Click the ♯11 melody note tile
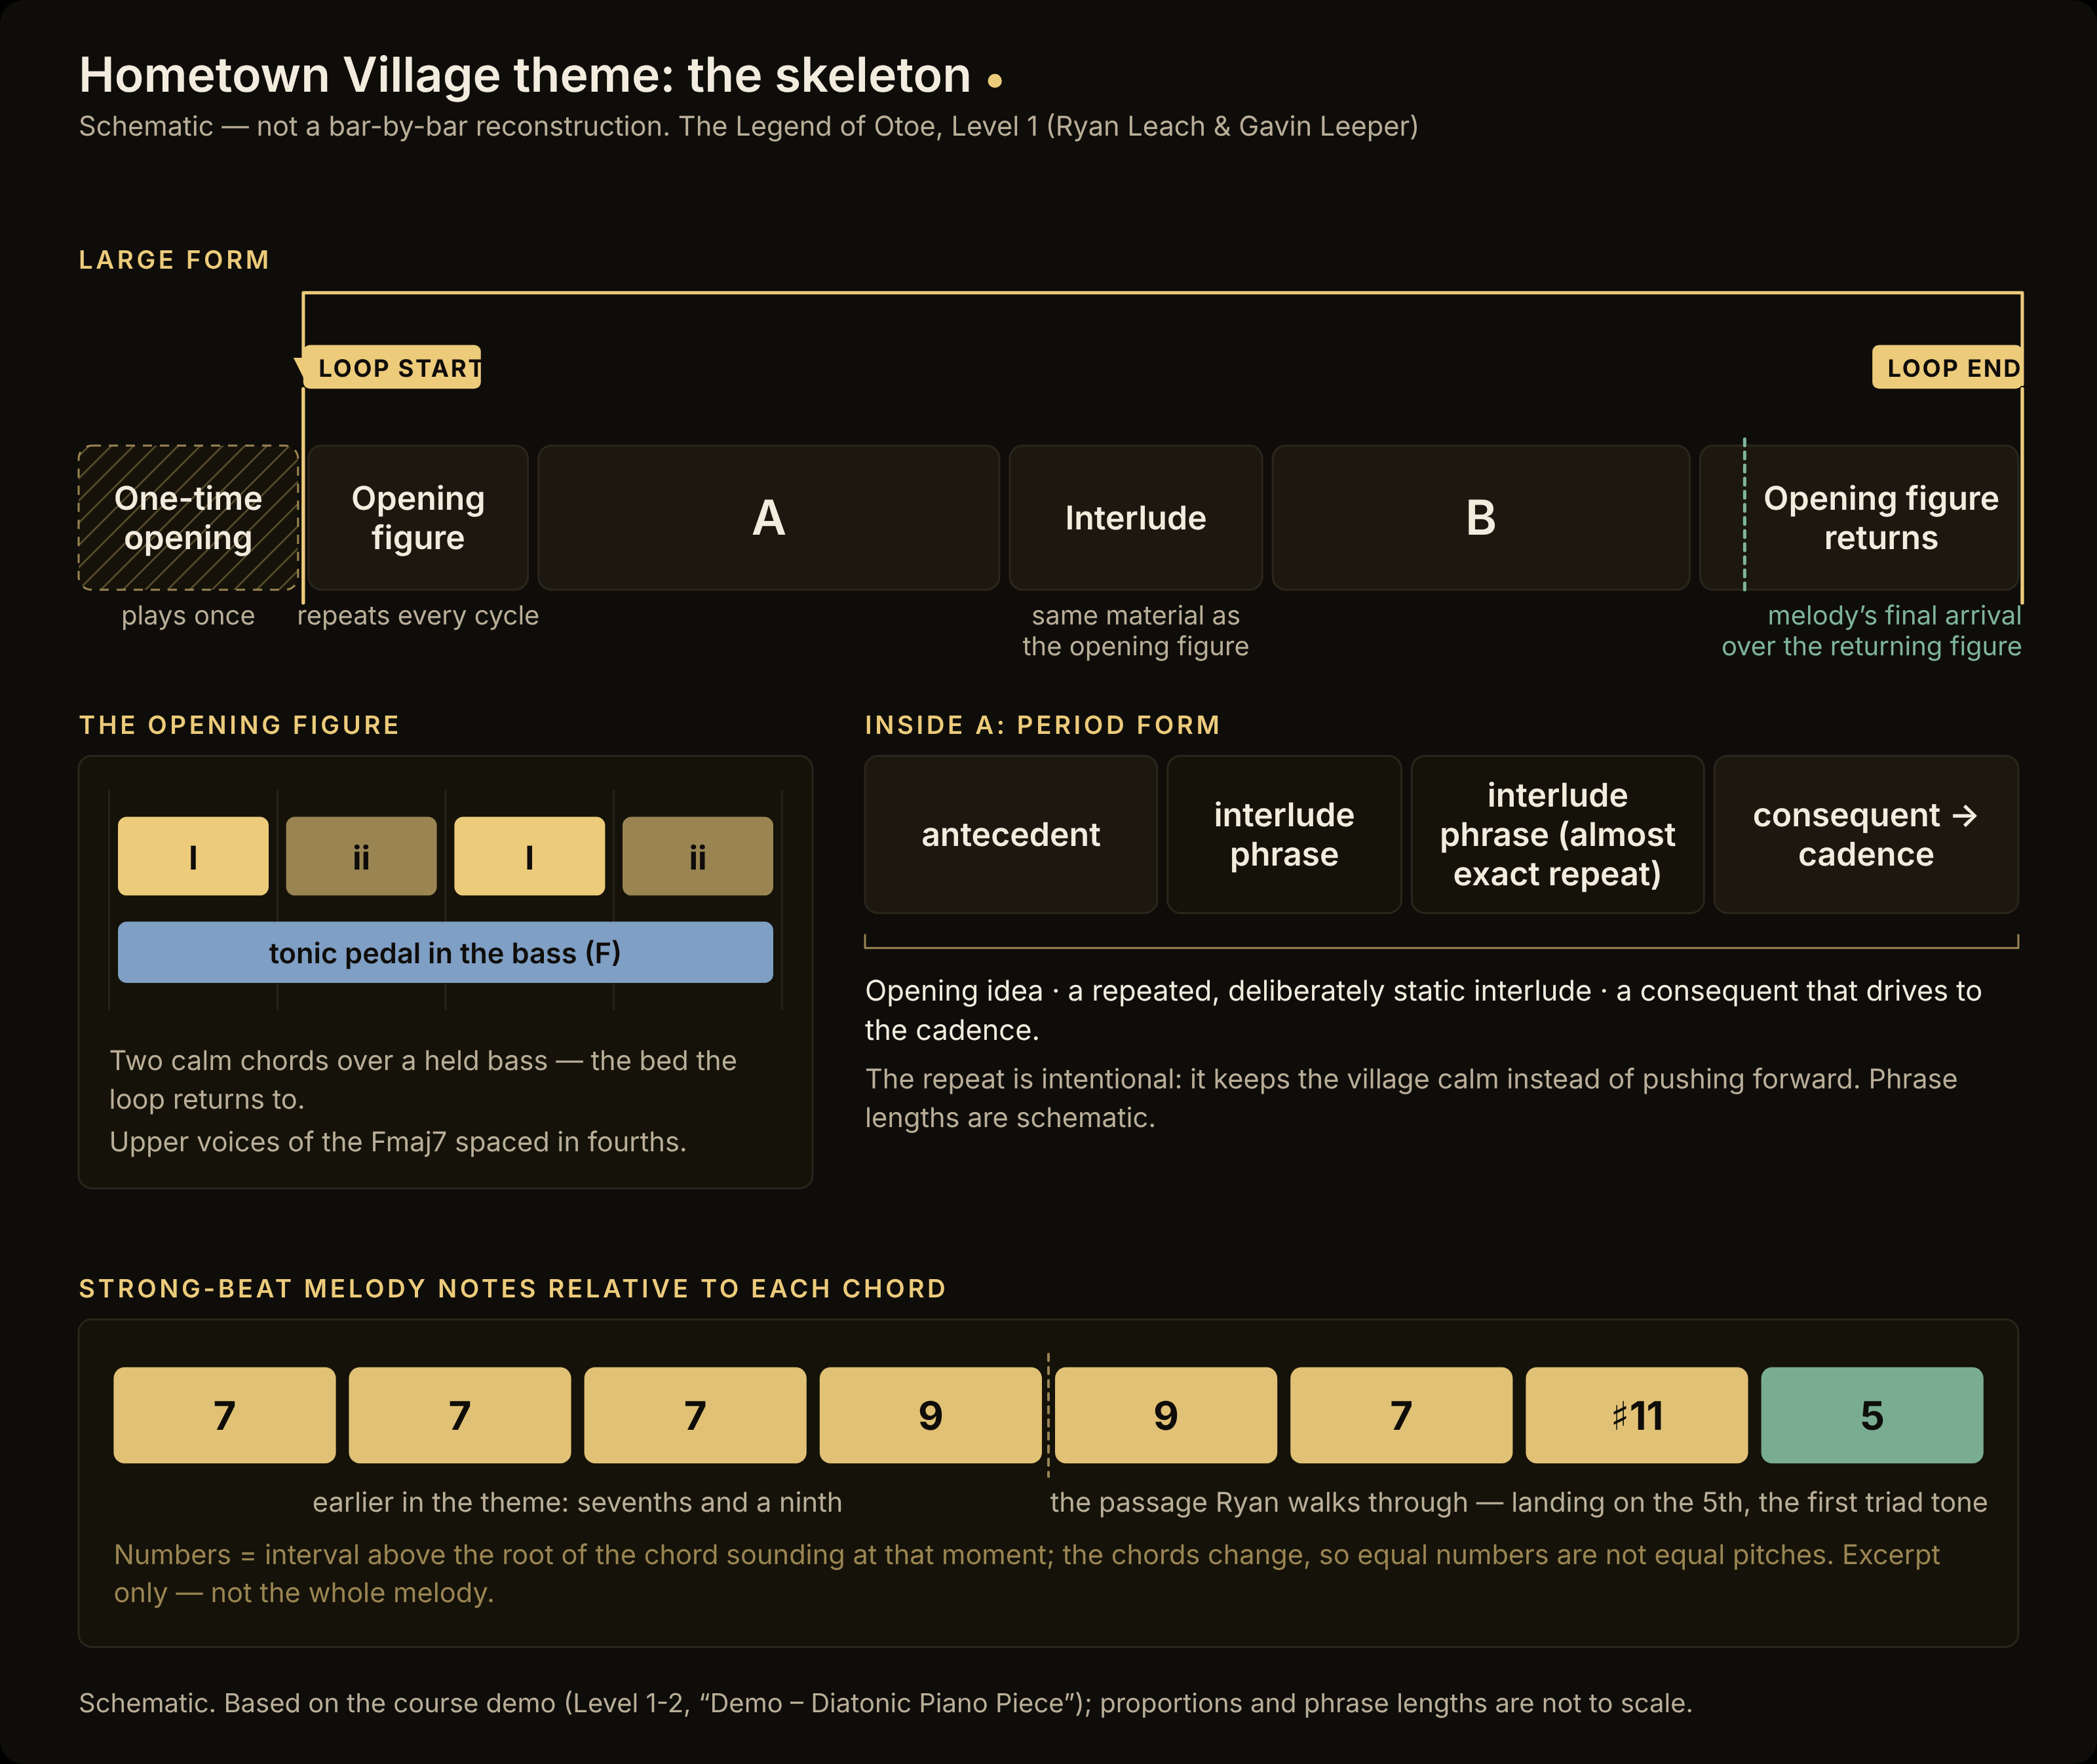Screen dimensions: 2097x1764 (1636, 1415)
